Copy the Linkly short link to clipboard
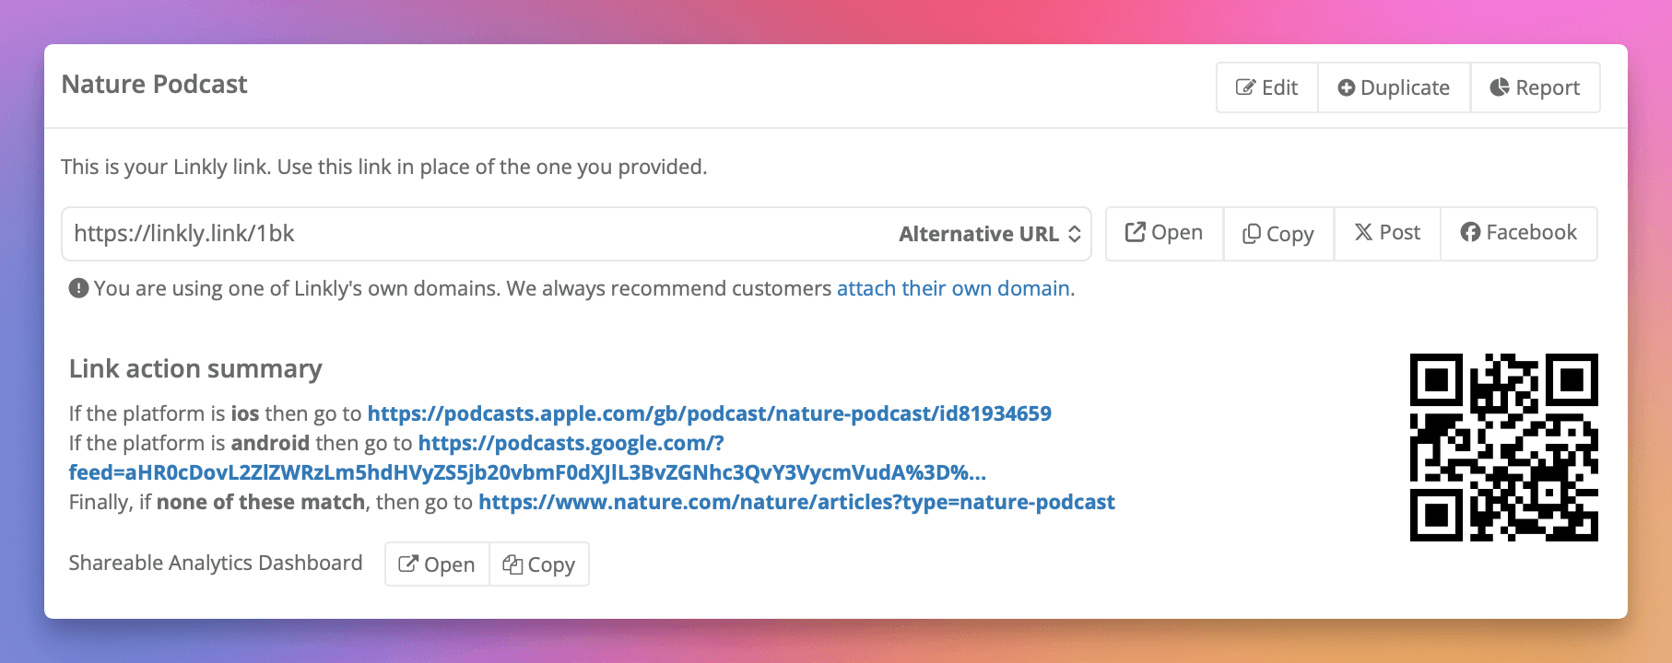 [x=1278, y=234]
